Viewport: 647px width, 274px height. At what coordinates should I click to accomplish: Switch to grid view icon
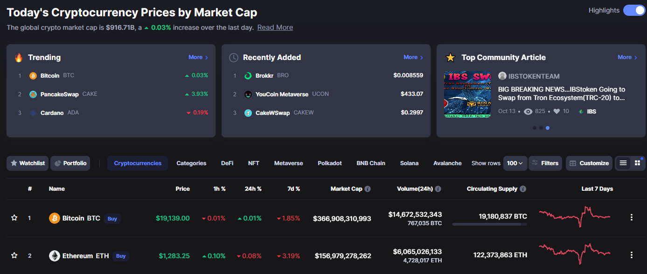[637, 163]
